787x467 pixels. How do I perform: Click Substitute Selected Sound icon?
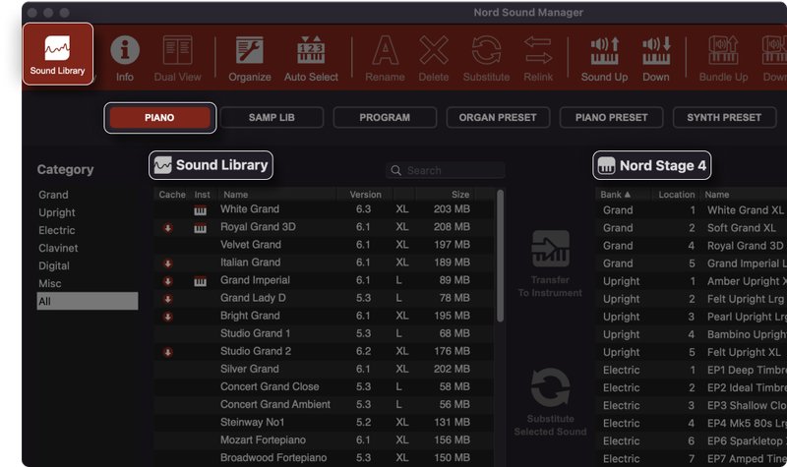(550, 387)
